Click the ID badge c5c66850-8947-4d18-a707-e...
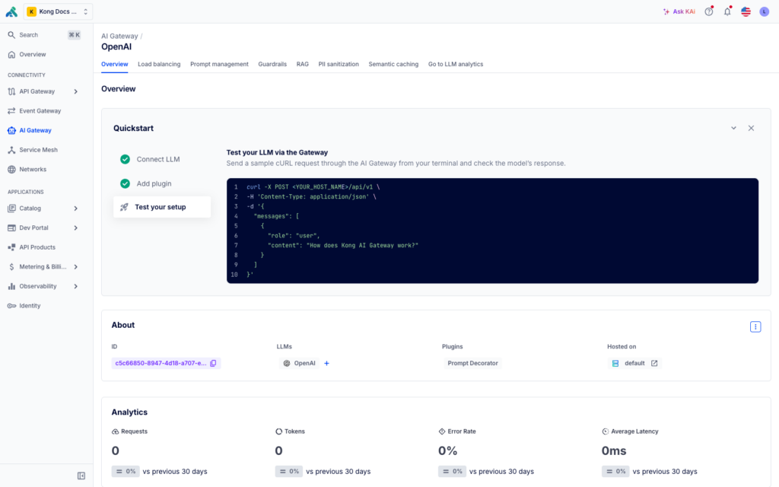This screenshot has height=487, width=779. (x=166, y=363)
